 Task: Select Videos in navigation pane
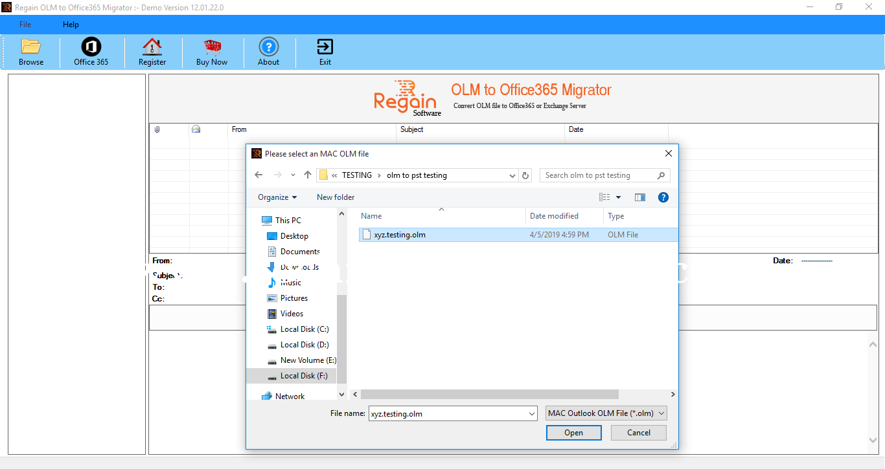point(292,314)
